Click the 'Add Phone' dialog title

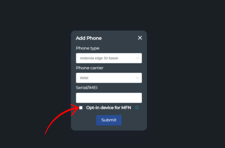89,38
